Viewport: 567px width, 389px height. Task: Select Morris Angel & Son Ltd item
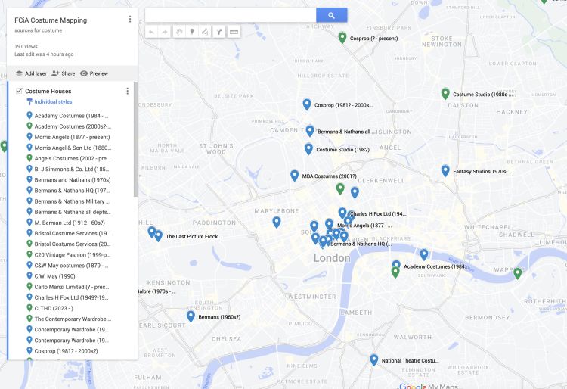click(x=69, y=148)
